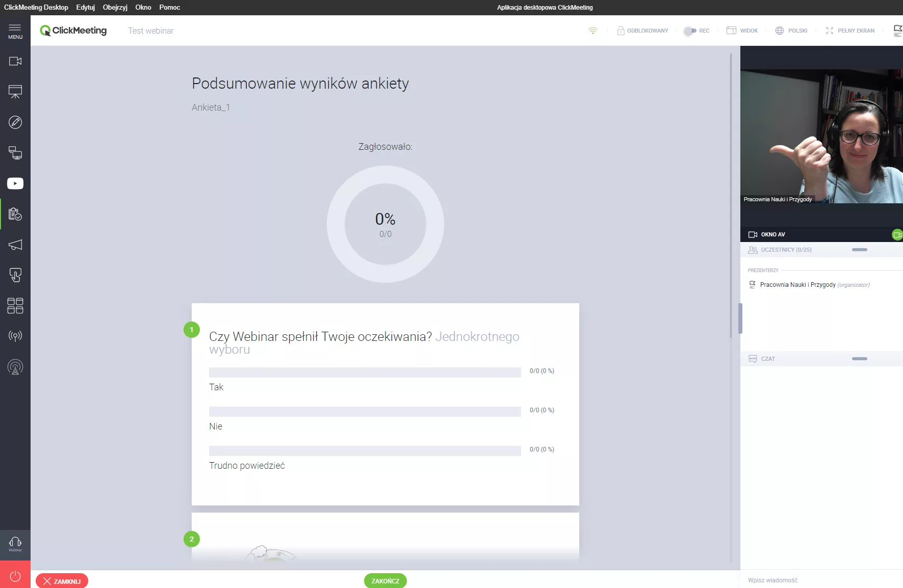Image resolution: width=903 pixels, height=588 pixels.
Task: Open the Okno menu
Action: 143,7
